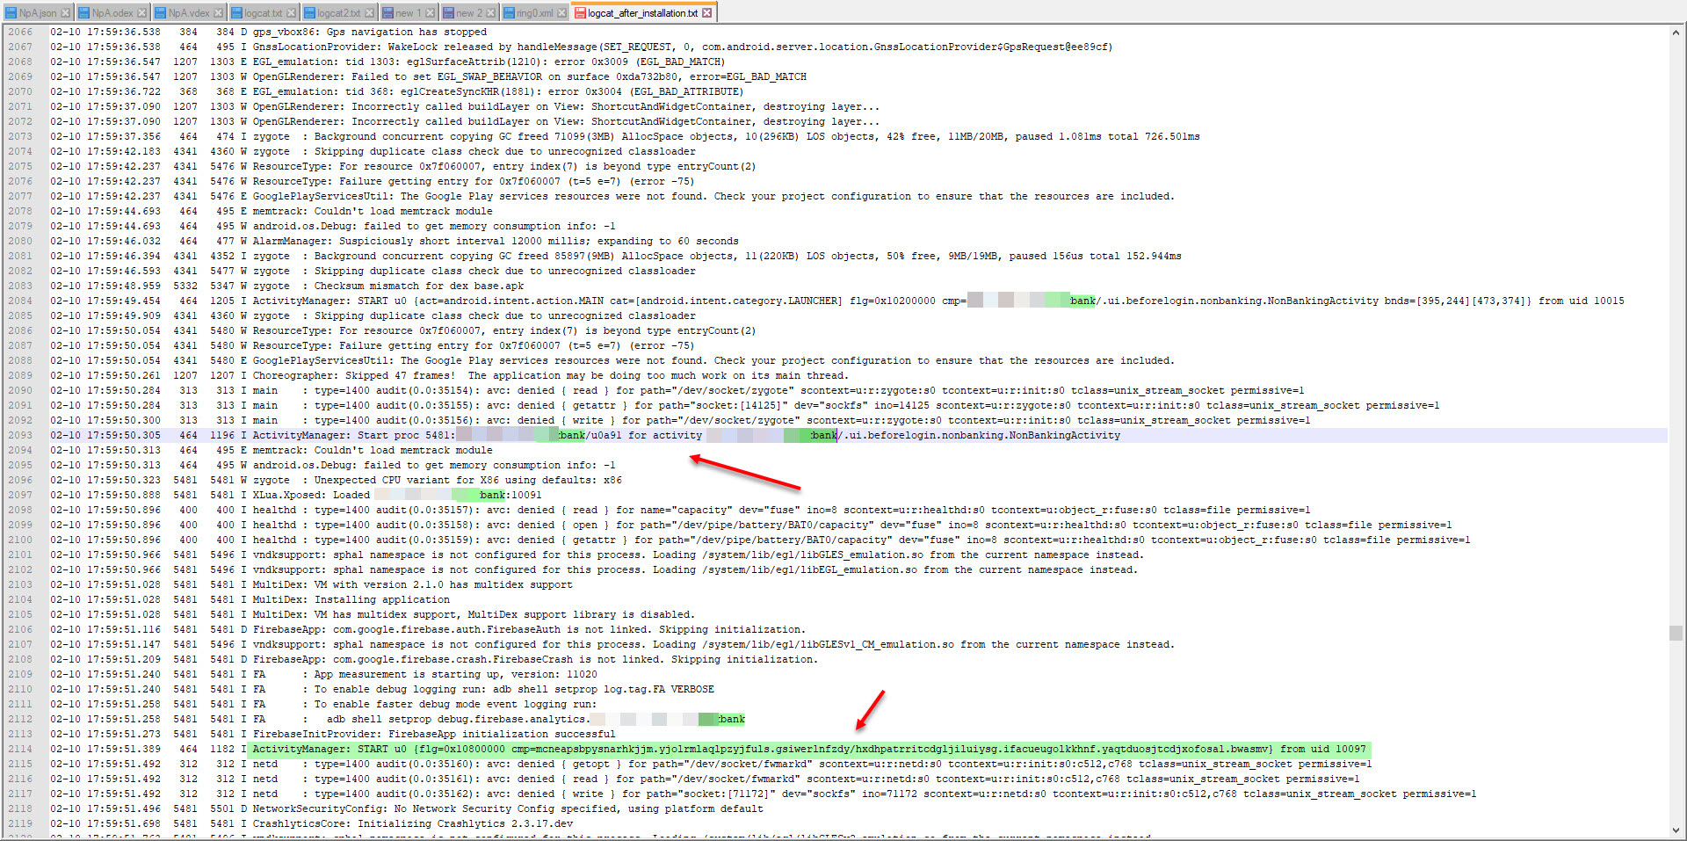Viewport: 1687px width, 841px height.
Task: Close the new 2 tab
Action: [490, 13]
